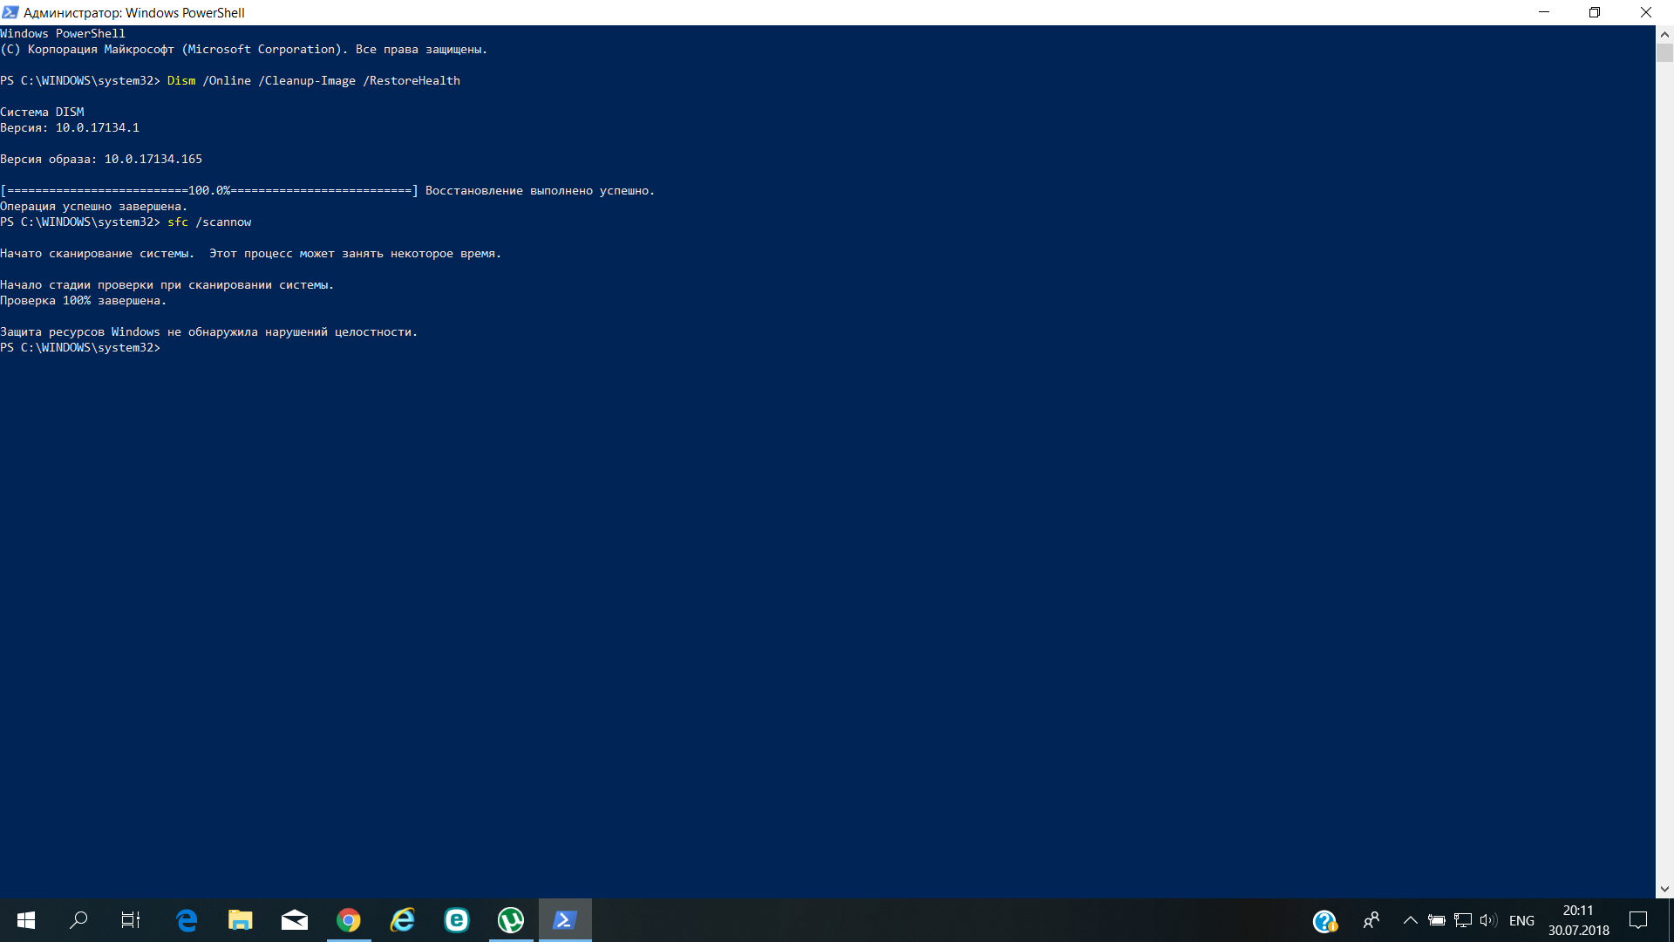Switch input language ENG indicator
Viewport: 1674px width, 942px height.
coord(1521,921)
